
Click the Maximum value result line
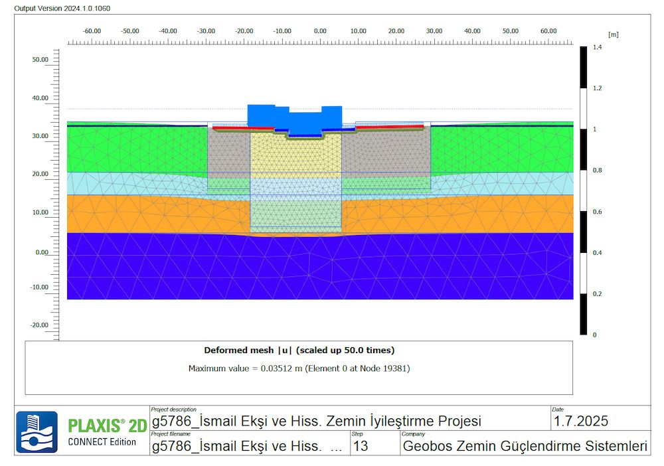point(299,368)
